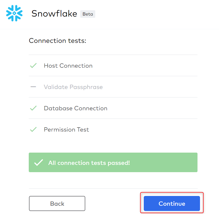Select the Permission Test label
The width and height of the screenshot is (219, 214).
click(66, 130)
